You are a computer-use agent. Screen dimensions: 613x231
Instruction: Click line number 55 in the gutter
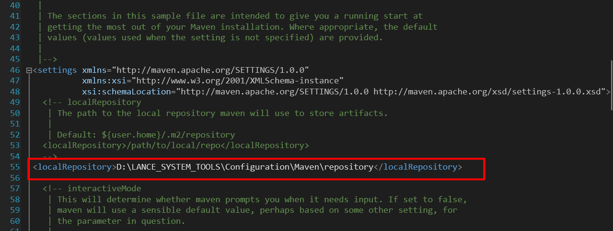[14, 167]
